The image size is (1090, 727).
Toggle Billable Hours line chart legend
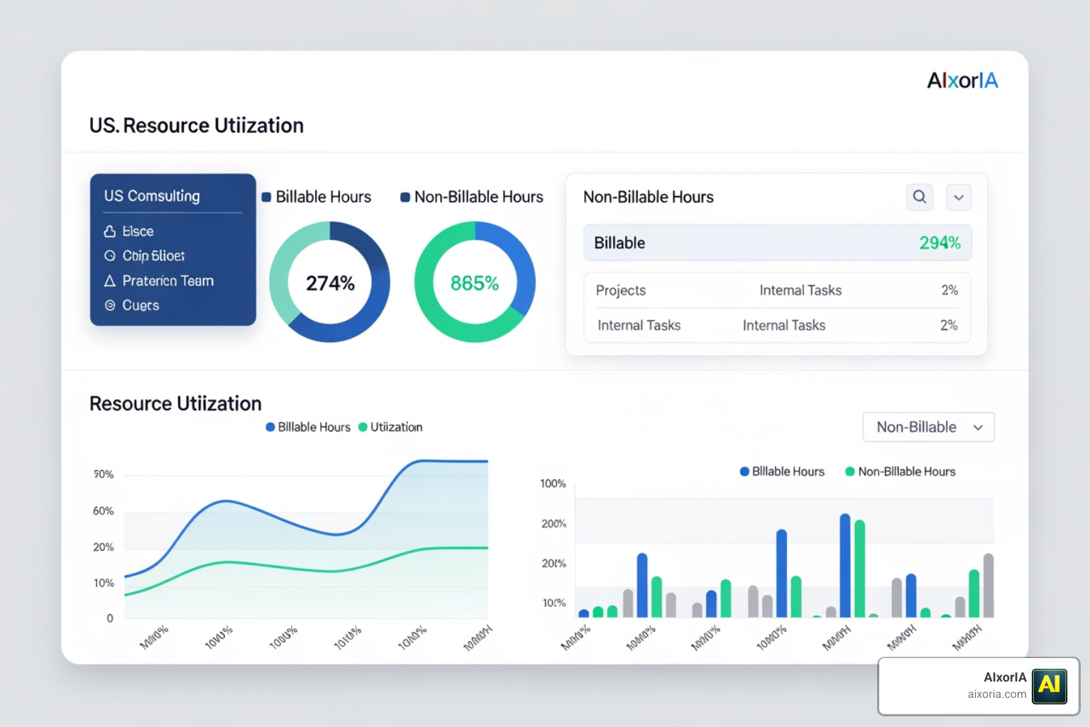(x=308, y=427)
